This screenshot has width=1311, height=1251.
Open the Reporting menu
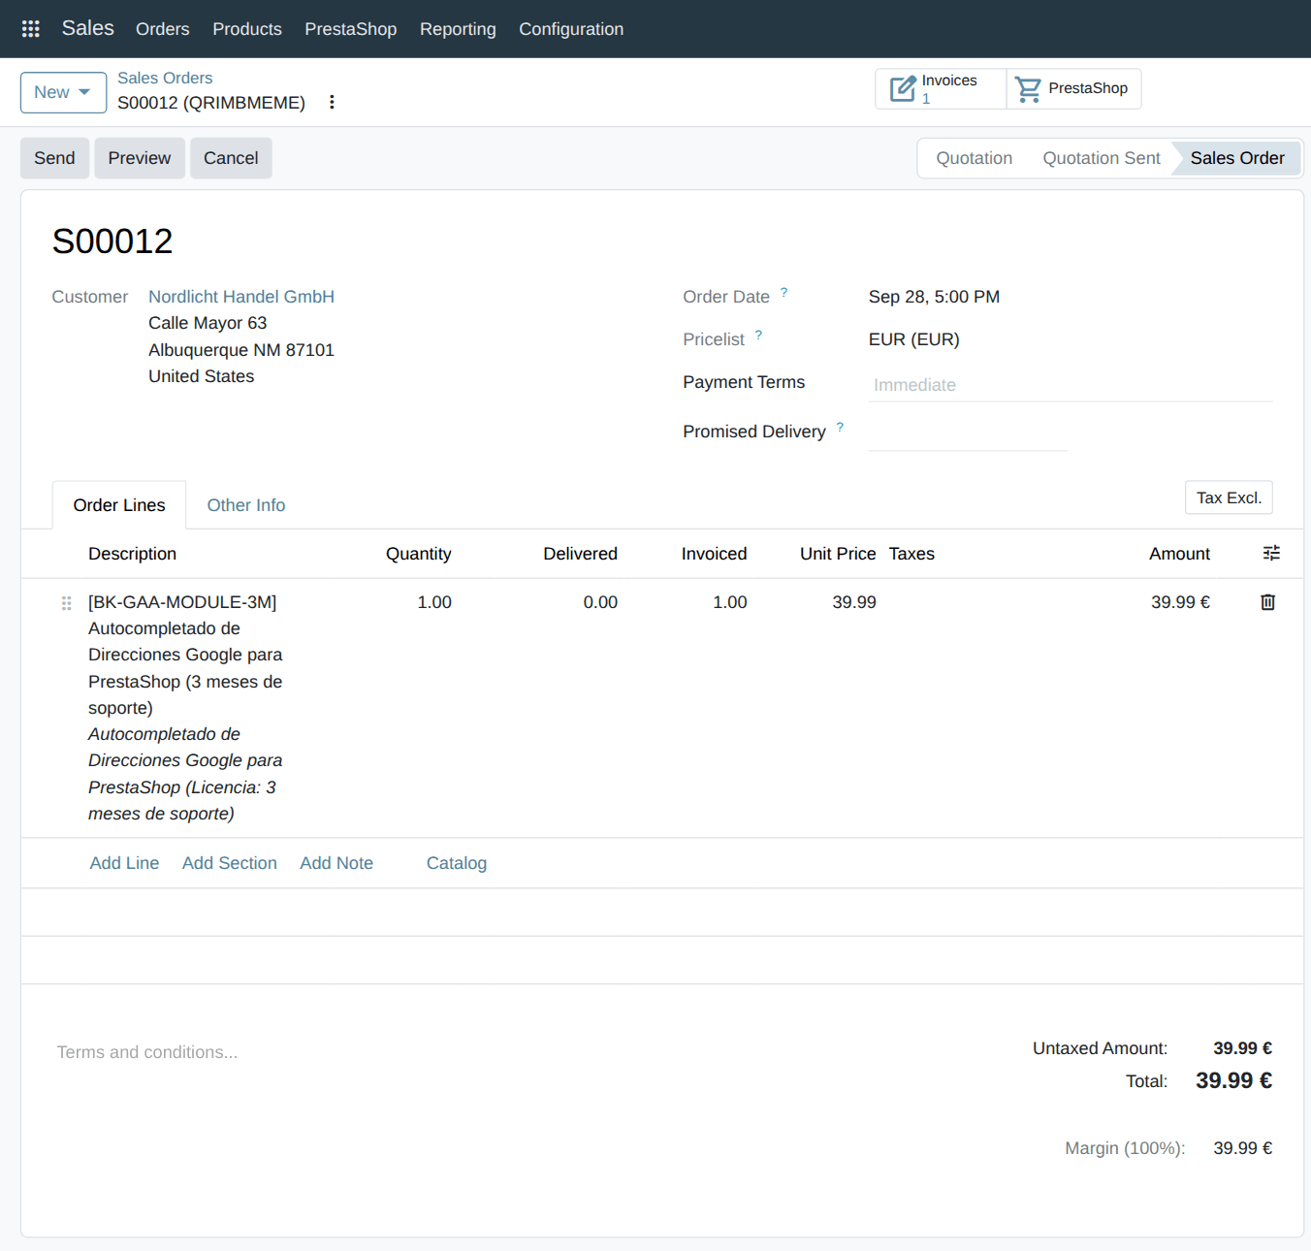[458, 29]
